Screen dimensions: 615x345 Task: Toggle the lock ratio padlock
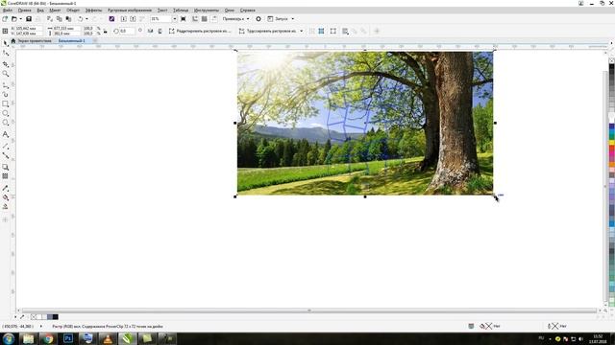pyautogui.click(x=105, y=32)
